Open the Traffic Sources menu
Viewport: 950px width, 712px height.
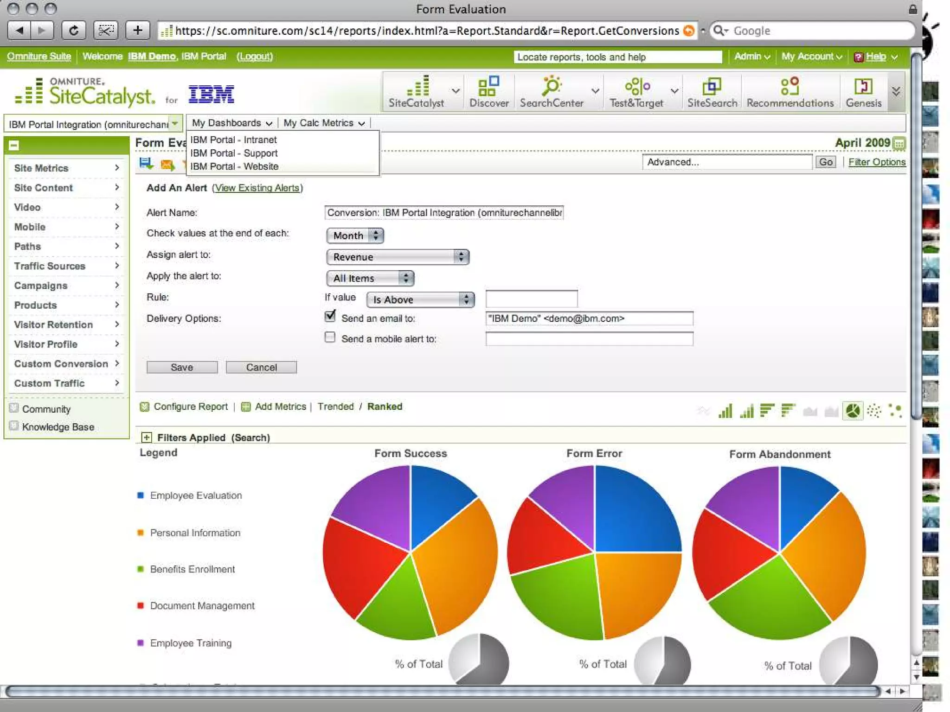pos(66,266)
